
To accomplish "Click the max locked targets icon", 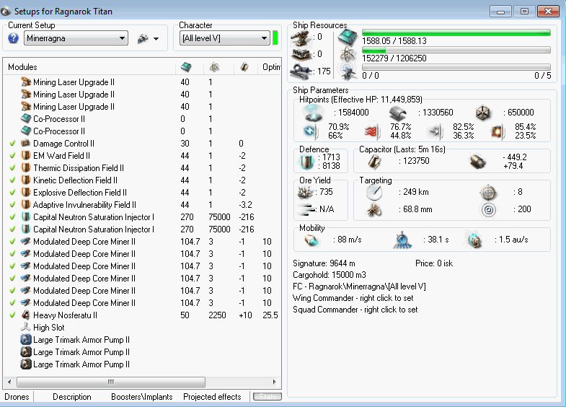I will pos(488,192).
